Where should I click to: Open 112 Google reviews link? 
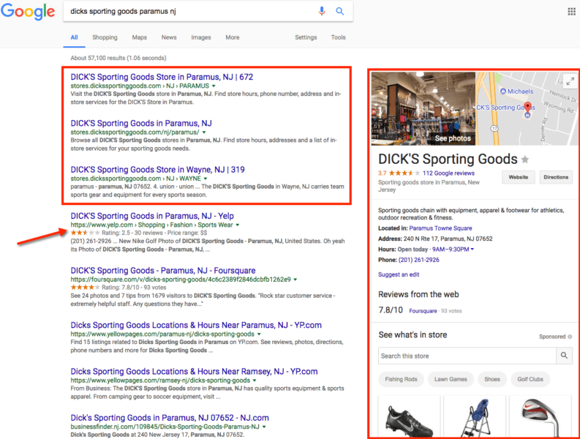(x=448, y=173)
